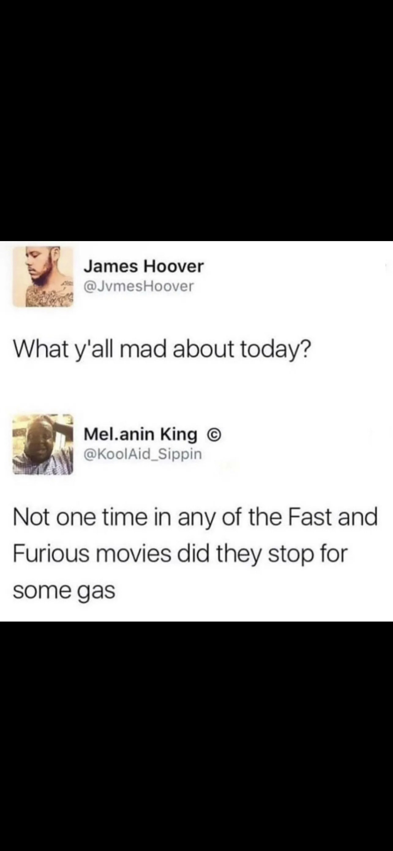Tap the black area below the tweets
This screenshot has width=393, height=851.
[196, 736]
